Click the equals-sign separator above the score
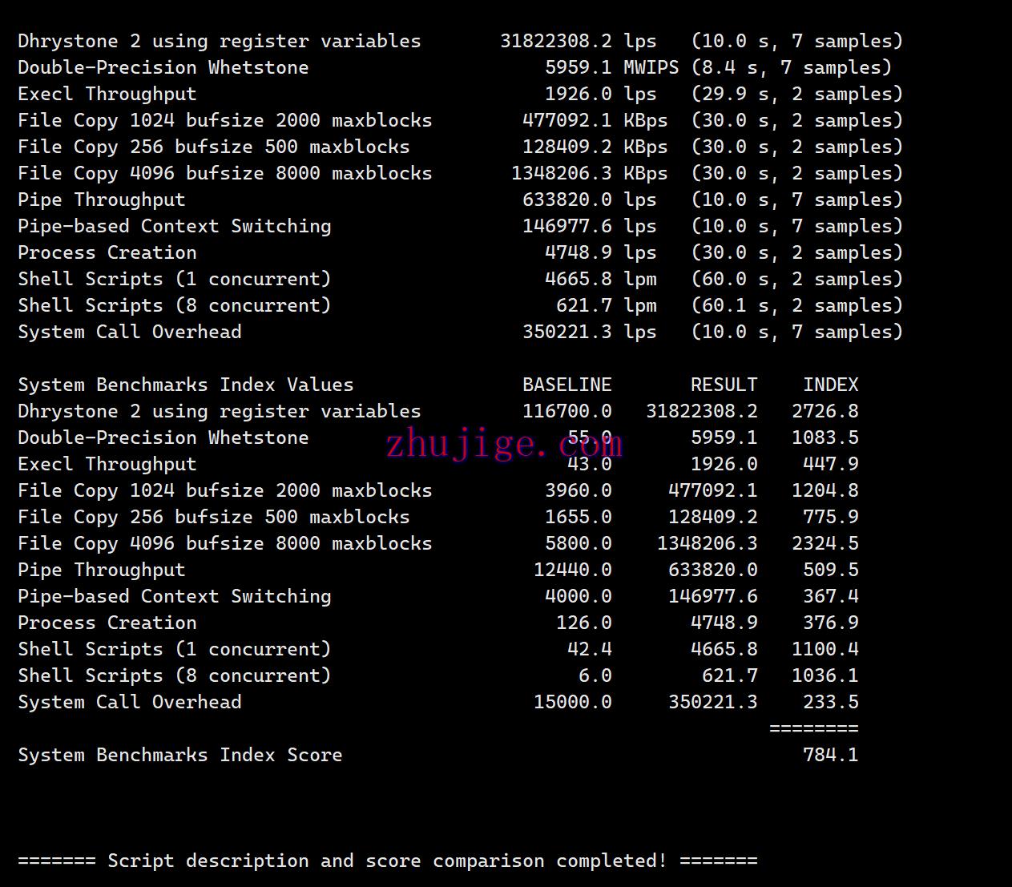 pos(813,728)
